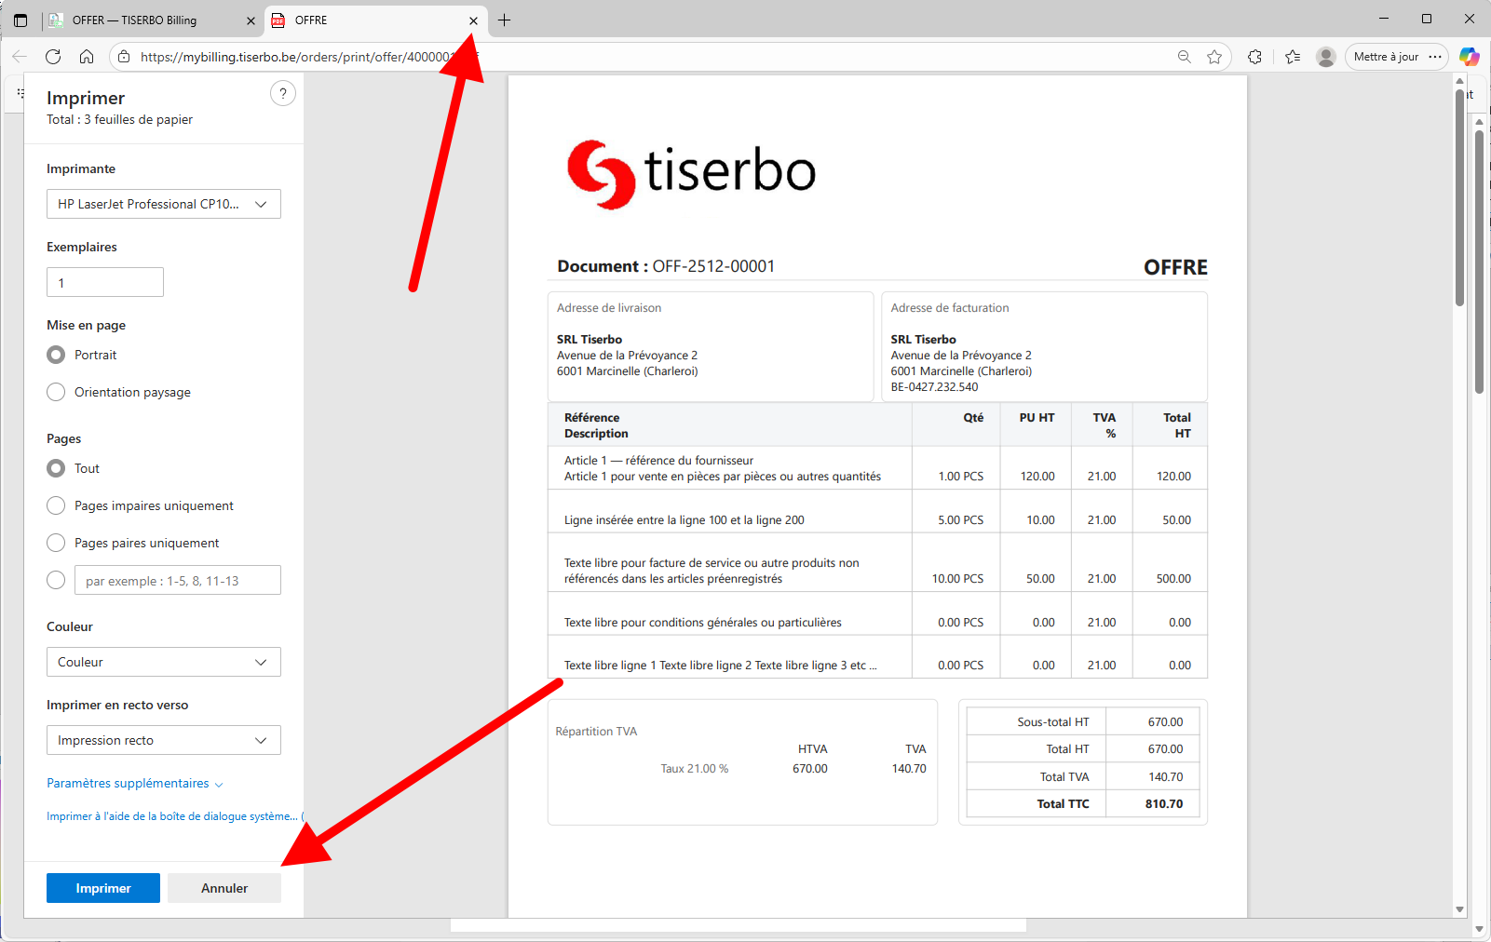Click the zoom magnifier icon in address bar
1491x942 pixels.
[x=1184, y=57]
